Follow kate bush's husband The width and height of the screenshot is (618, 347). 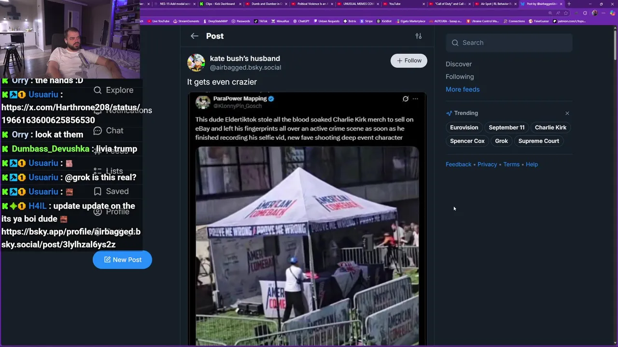point(409,61)
